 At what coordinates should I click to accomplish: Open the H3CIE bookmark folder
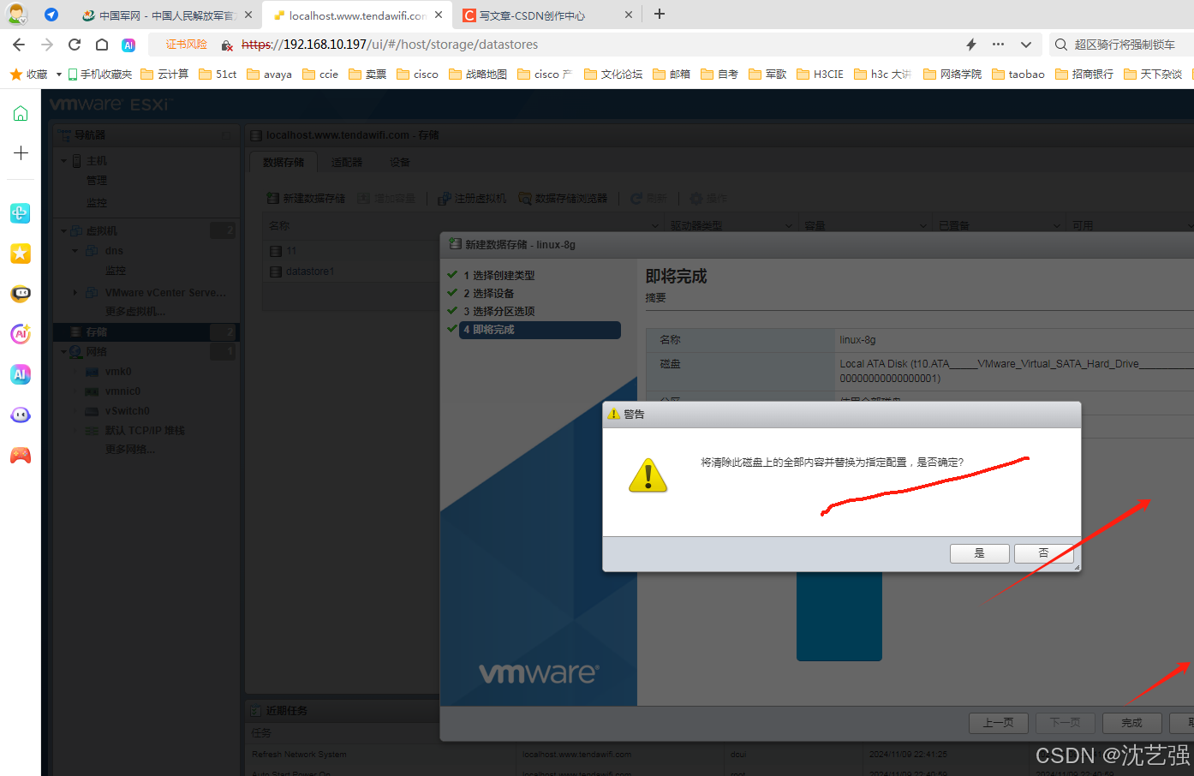(x=820, y=75)
